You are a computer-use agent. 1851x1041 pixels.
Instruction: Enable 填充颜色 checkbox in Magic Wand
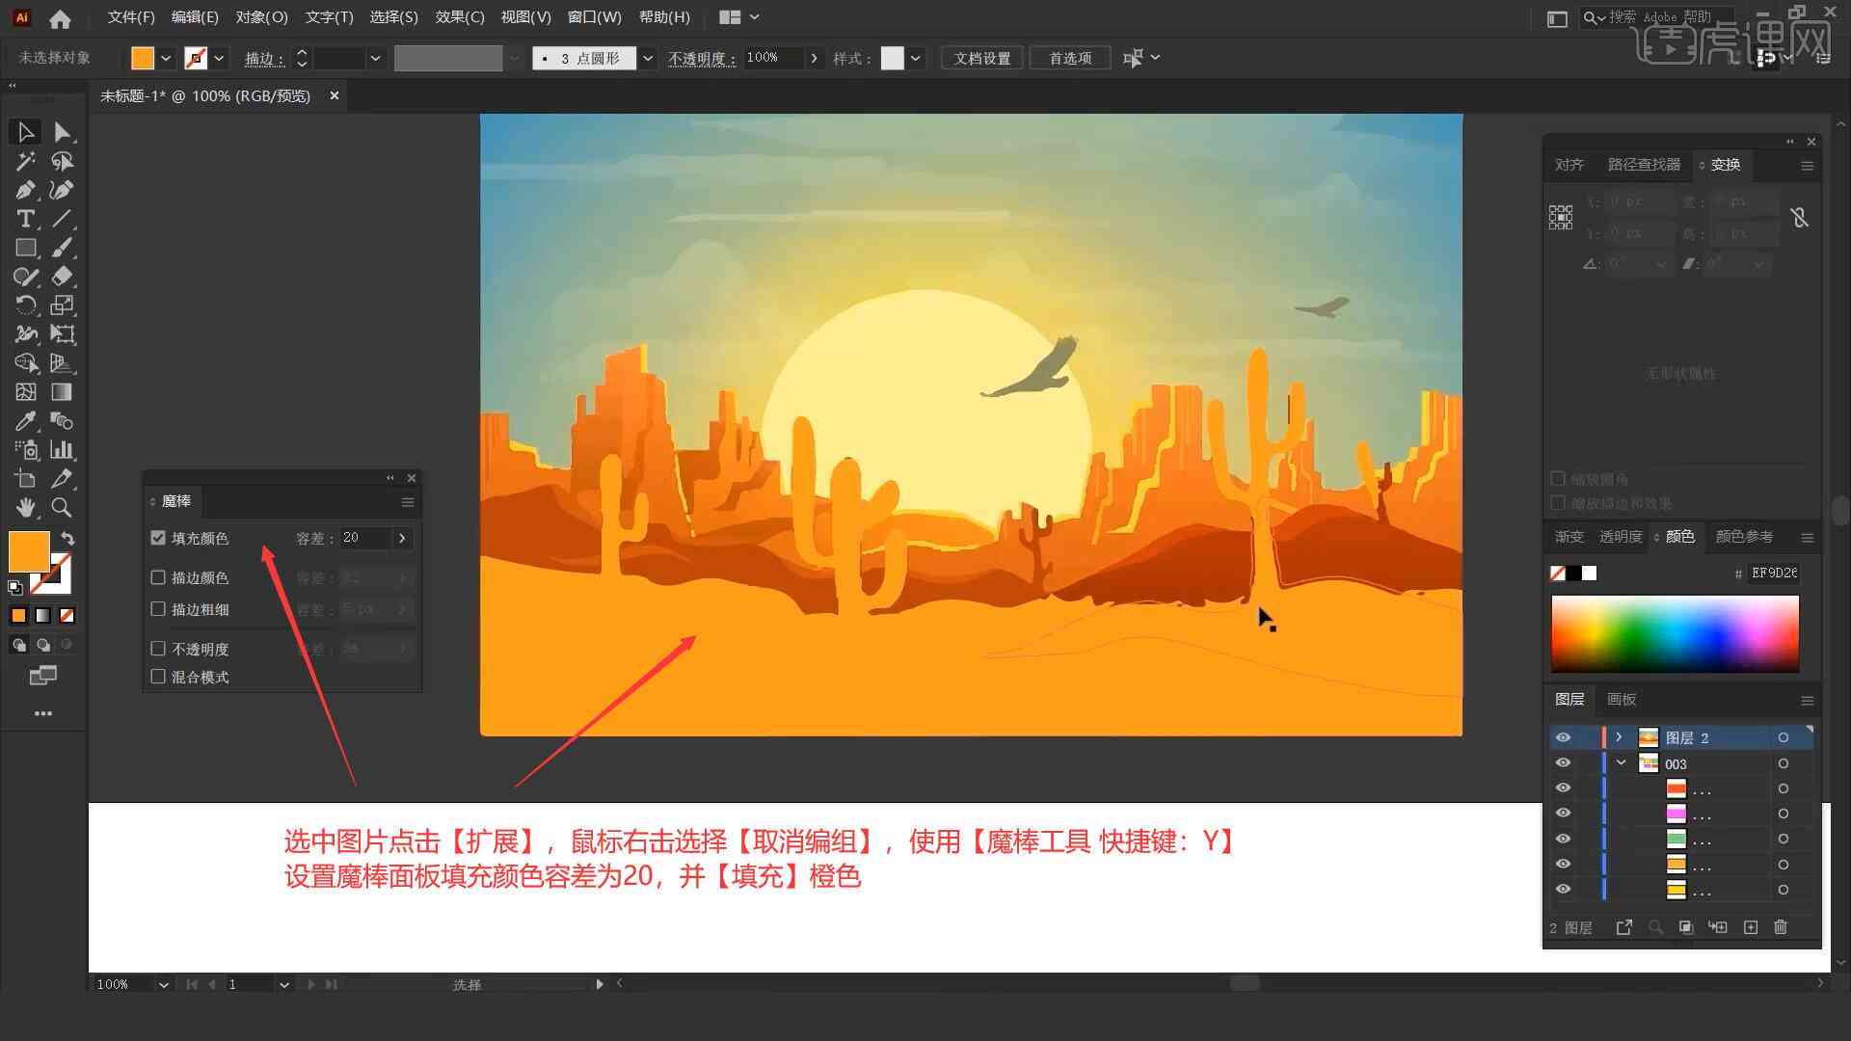click(x=159, y=538)
